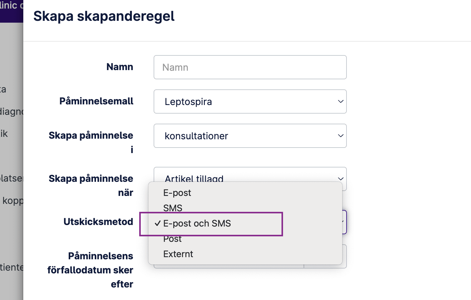Select SMS as the send method
The image size is (471, 300).
[173, 208]
